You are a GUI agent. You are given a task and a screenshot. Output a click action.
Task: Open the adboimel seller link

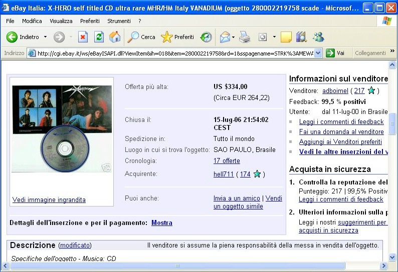point(335,90)
